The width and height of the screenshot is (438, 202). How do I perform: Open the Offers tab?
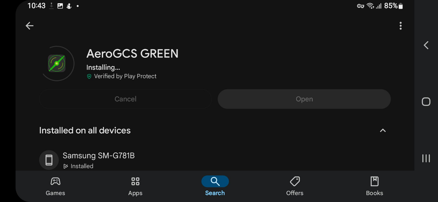coord(295,186)
